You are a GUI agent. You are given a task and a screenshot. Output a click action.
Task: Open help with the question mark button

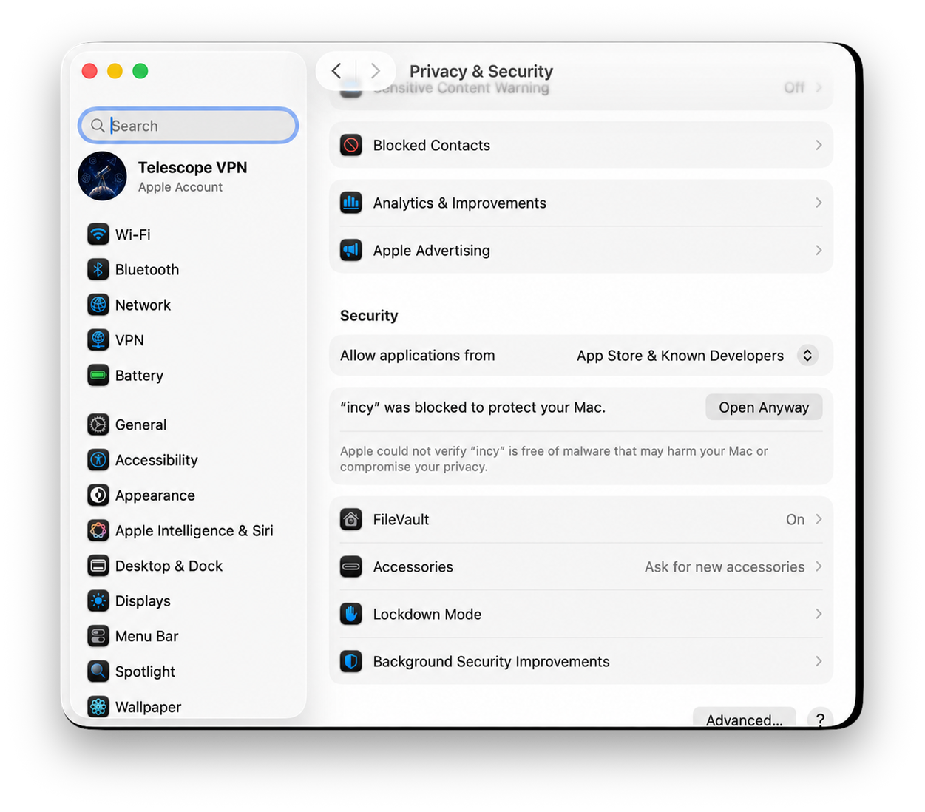pyautogui.click(x=820, y=720)
